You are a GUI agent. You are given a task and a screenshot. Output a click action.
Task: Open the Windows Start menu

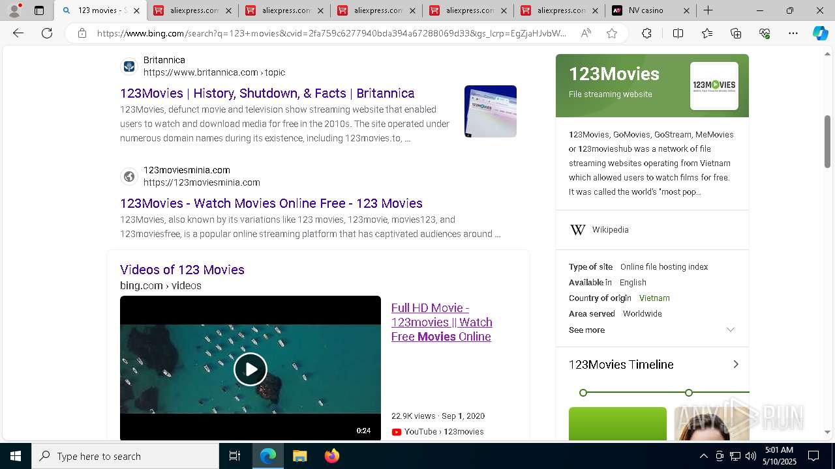point(16,456)
